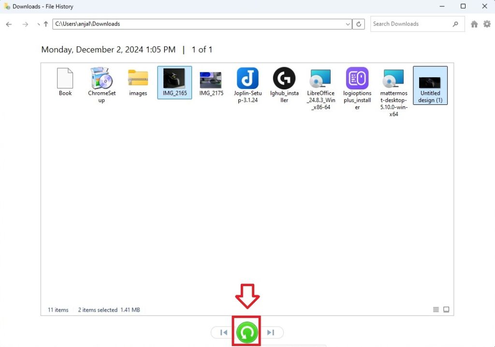The width and height of the screenshot is (495, 347).
Task: Select the logioptionsplus_installer file
Action: click(x=357, y=89)
